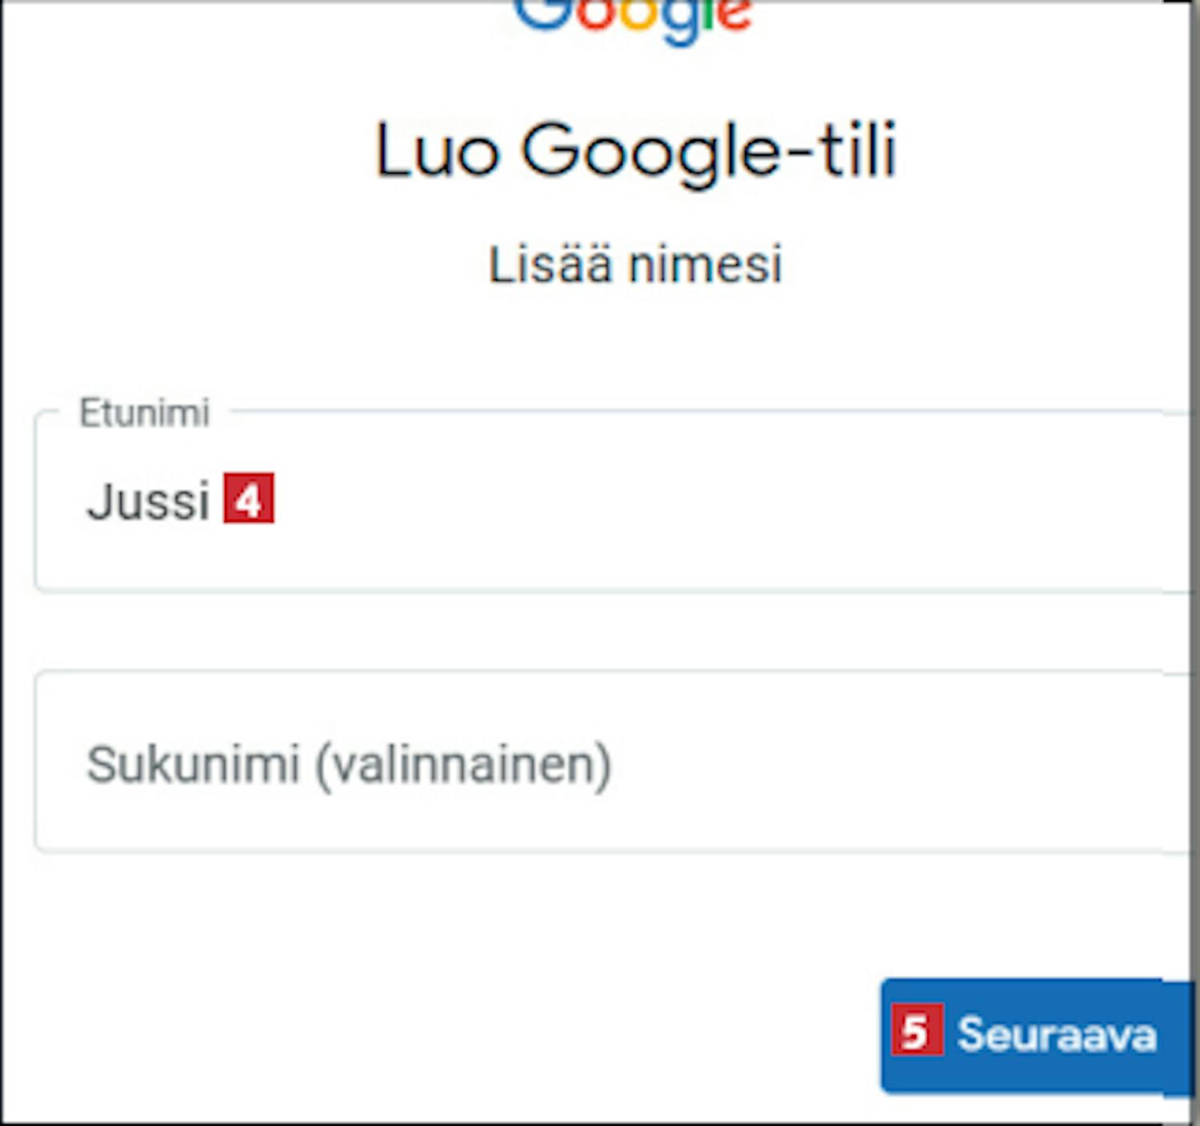1200x1126 pixels.
Task: Click the small Etunimi floating label
Action: (145, 413)
